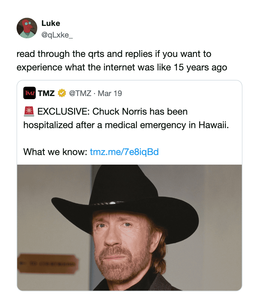Open the TMZ display name

46,93
